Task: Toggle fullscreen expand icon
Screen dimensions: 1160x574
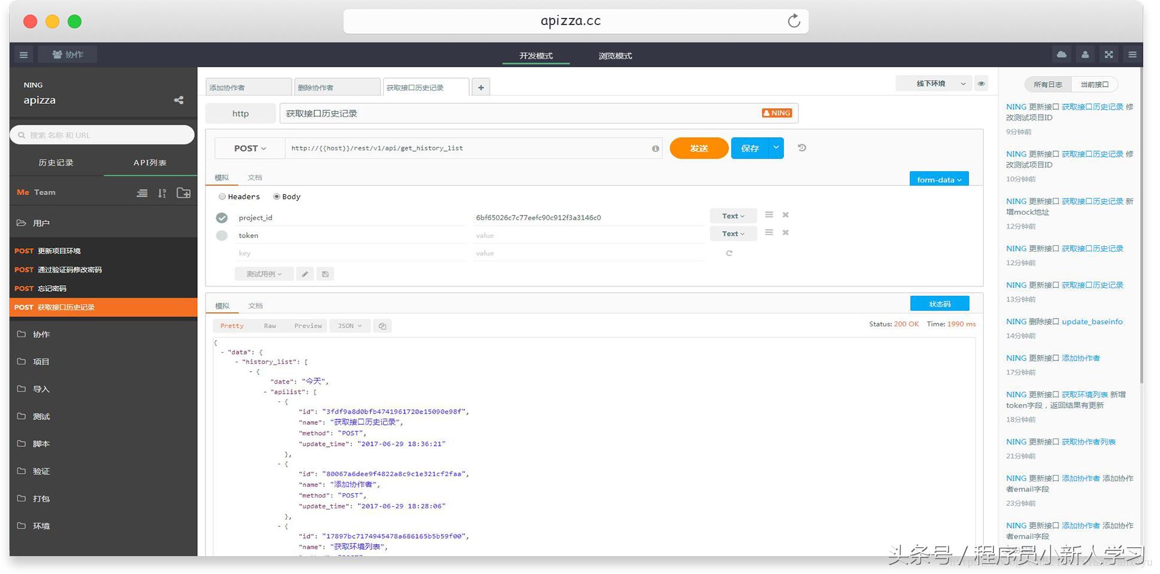Action: [x=1109, y=54]
